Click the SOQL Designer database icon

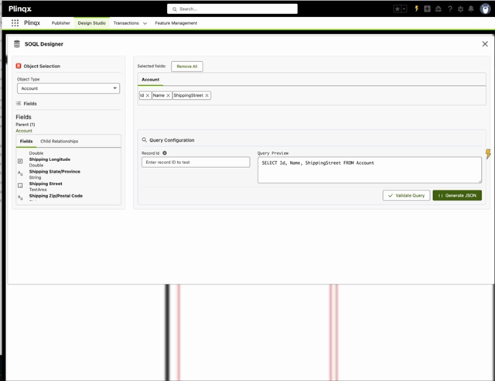pyautogui.click(x=17, y=44)
